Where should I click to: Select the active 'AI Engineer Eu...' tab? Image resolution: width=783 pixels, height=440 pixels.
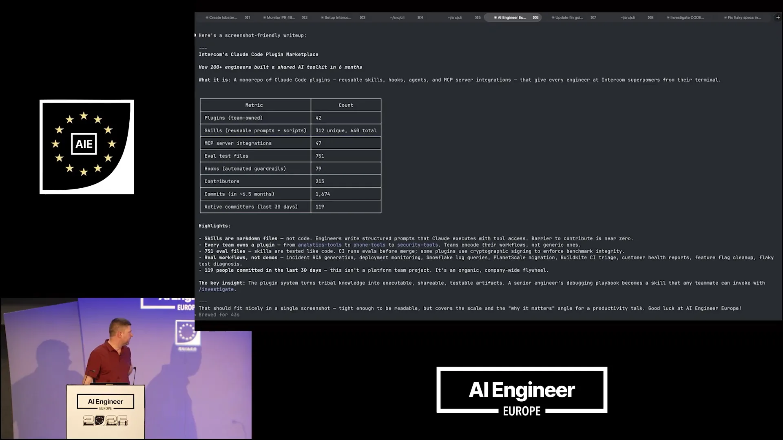[x=513, y=18]
